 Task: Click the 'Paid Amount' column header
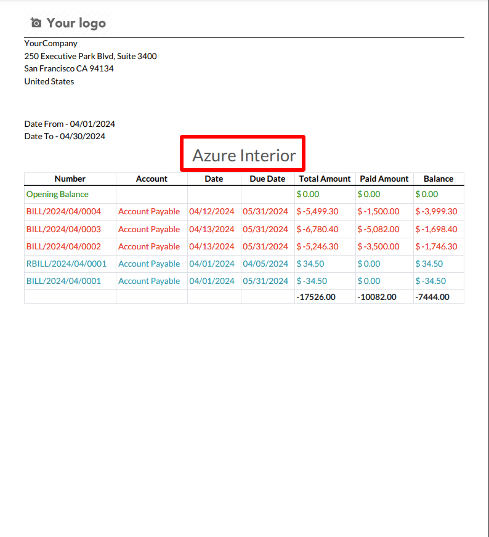coord(384,179)
